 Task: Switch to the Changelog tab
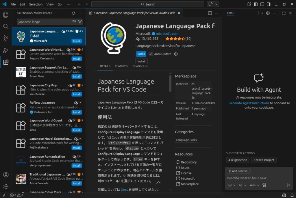point(140,66)
